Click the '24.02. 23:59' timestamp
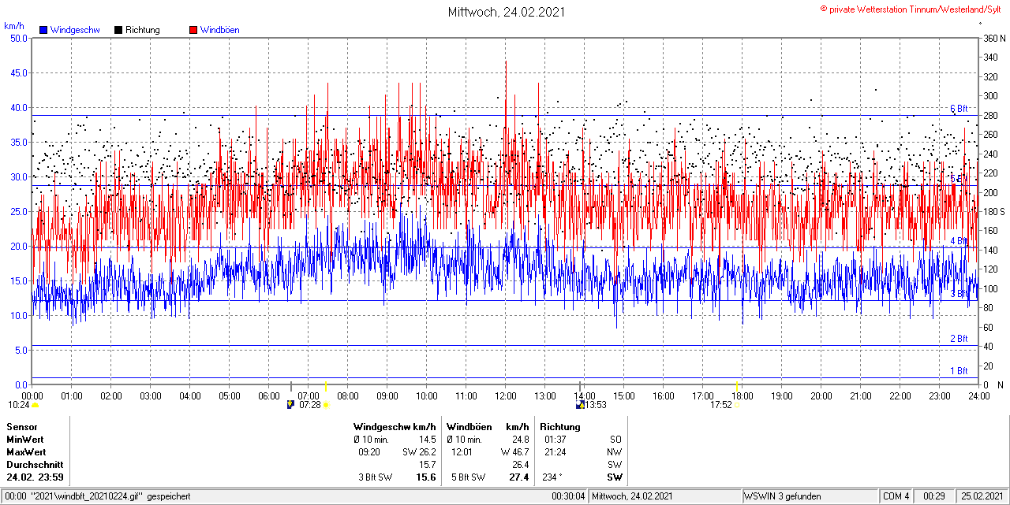 (35, 477)
